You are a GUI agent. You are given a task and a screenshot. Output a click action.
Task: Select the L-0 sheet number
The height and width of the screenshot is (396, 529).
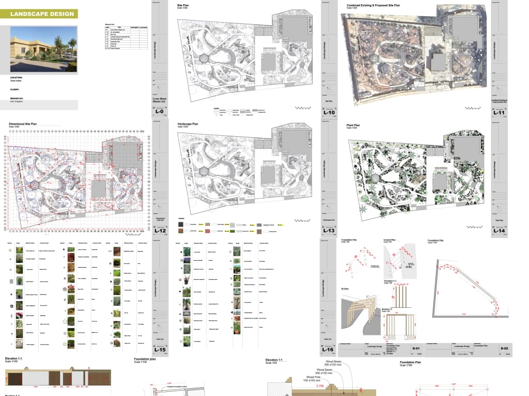click(159, 111)
